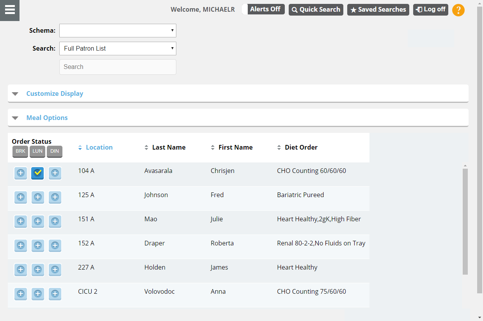The width and height of the screenshot is (483, 321).
Task: Add breakfast order for Roberta Draper
Action: (21, 246)
